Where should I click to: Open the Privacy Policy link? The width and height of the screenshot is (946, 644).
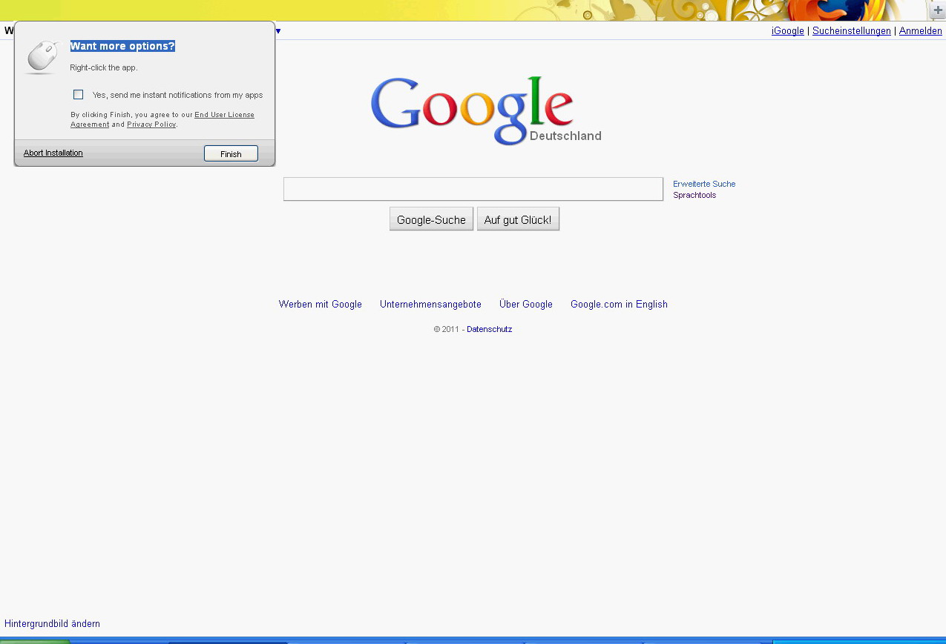151,125
